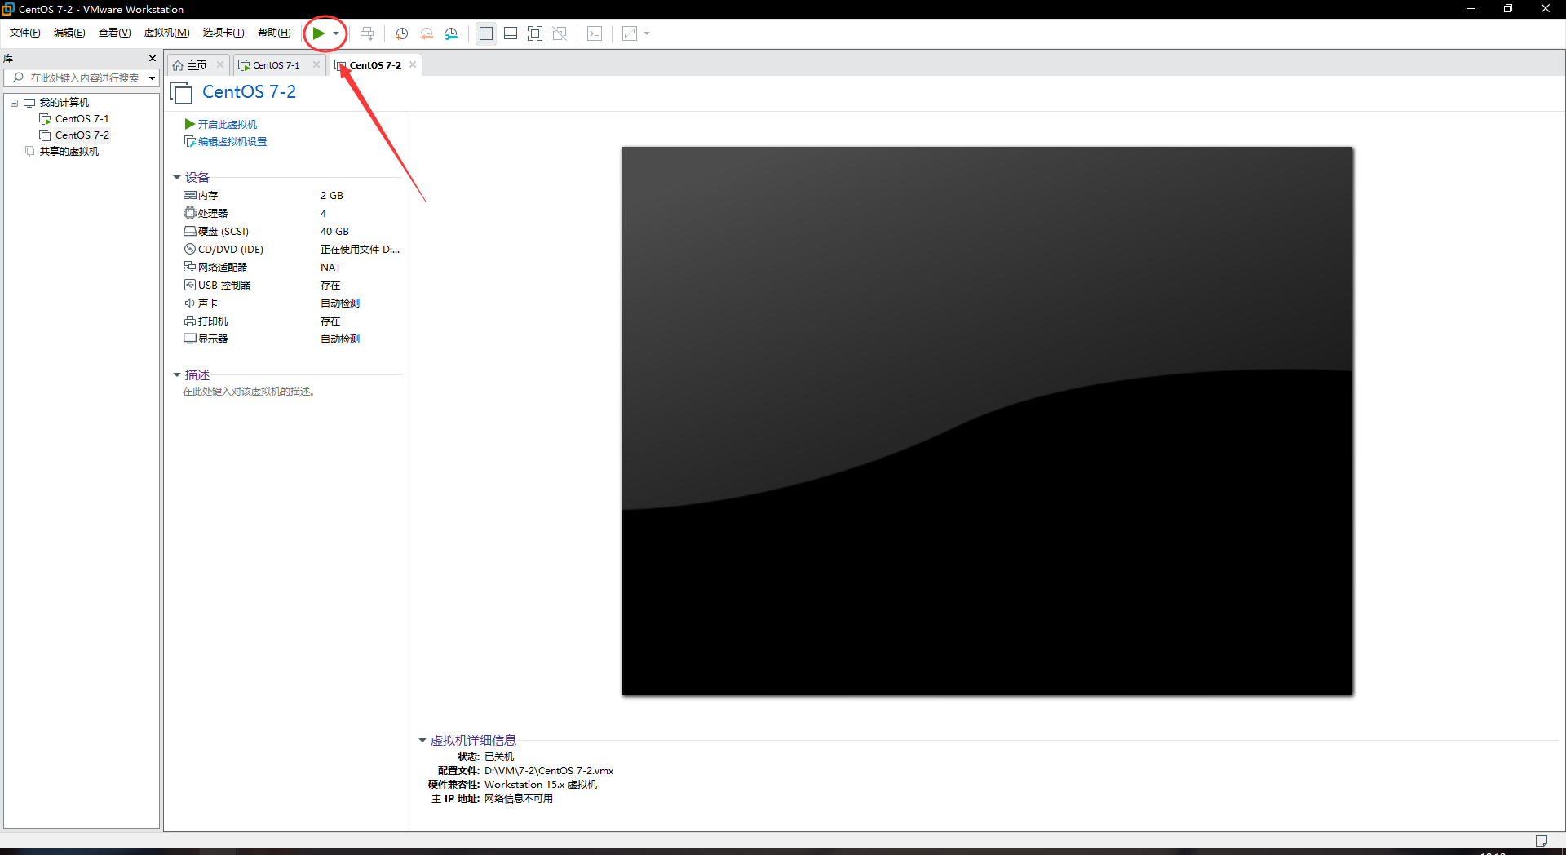Enter full screen mode icon
Screen dimensions: 1566x855
click(x=535, y=33)
